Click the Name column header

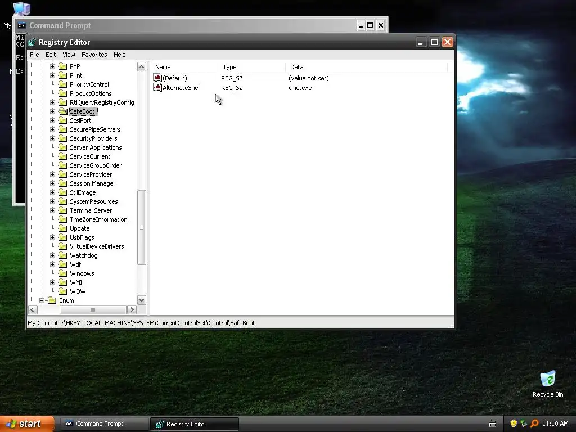[x=184, y=67]
